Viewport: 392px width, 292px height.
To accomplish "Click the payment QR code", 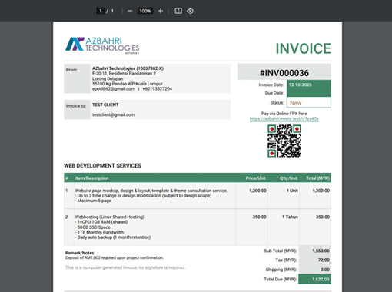I will click(x=284, y=141).
